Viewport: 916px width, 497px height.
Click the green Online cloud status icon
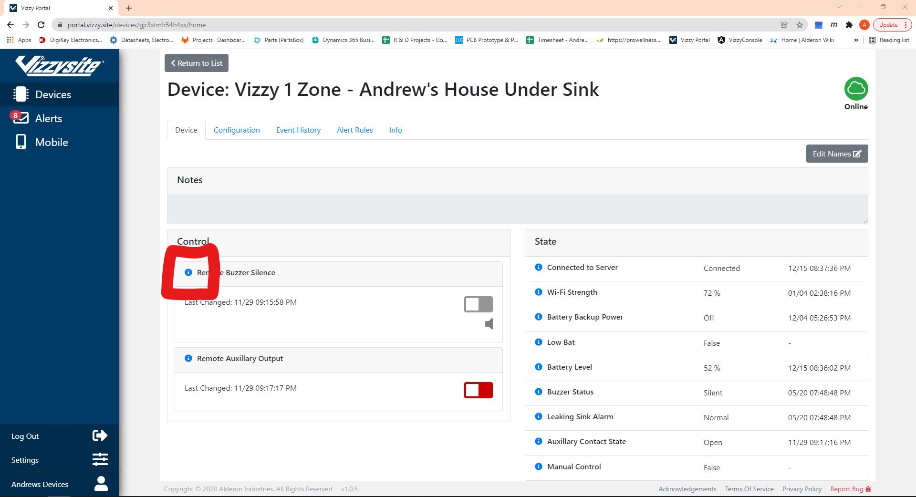(x=856, y=89)
